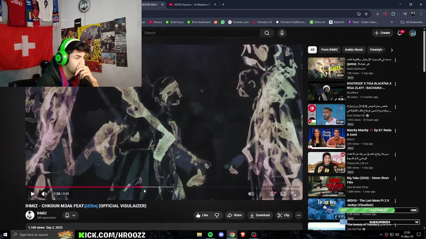Viewport: 426px width, 239px height.
Task: Play the video with the play button
Action: click(x=33, y=194)
